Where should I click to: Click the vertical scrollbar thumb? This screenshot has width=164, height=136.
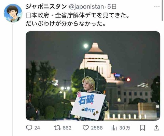(x=162, y=11)
